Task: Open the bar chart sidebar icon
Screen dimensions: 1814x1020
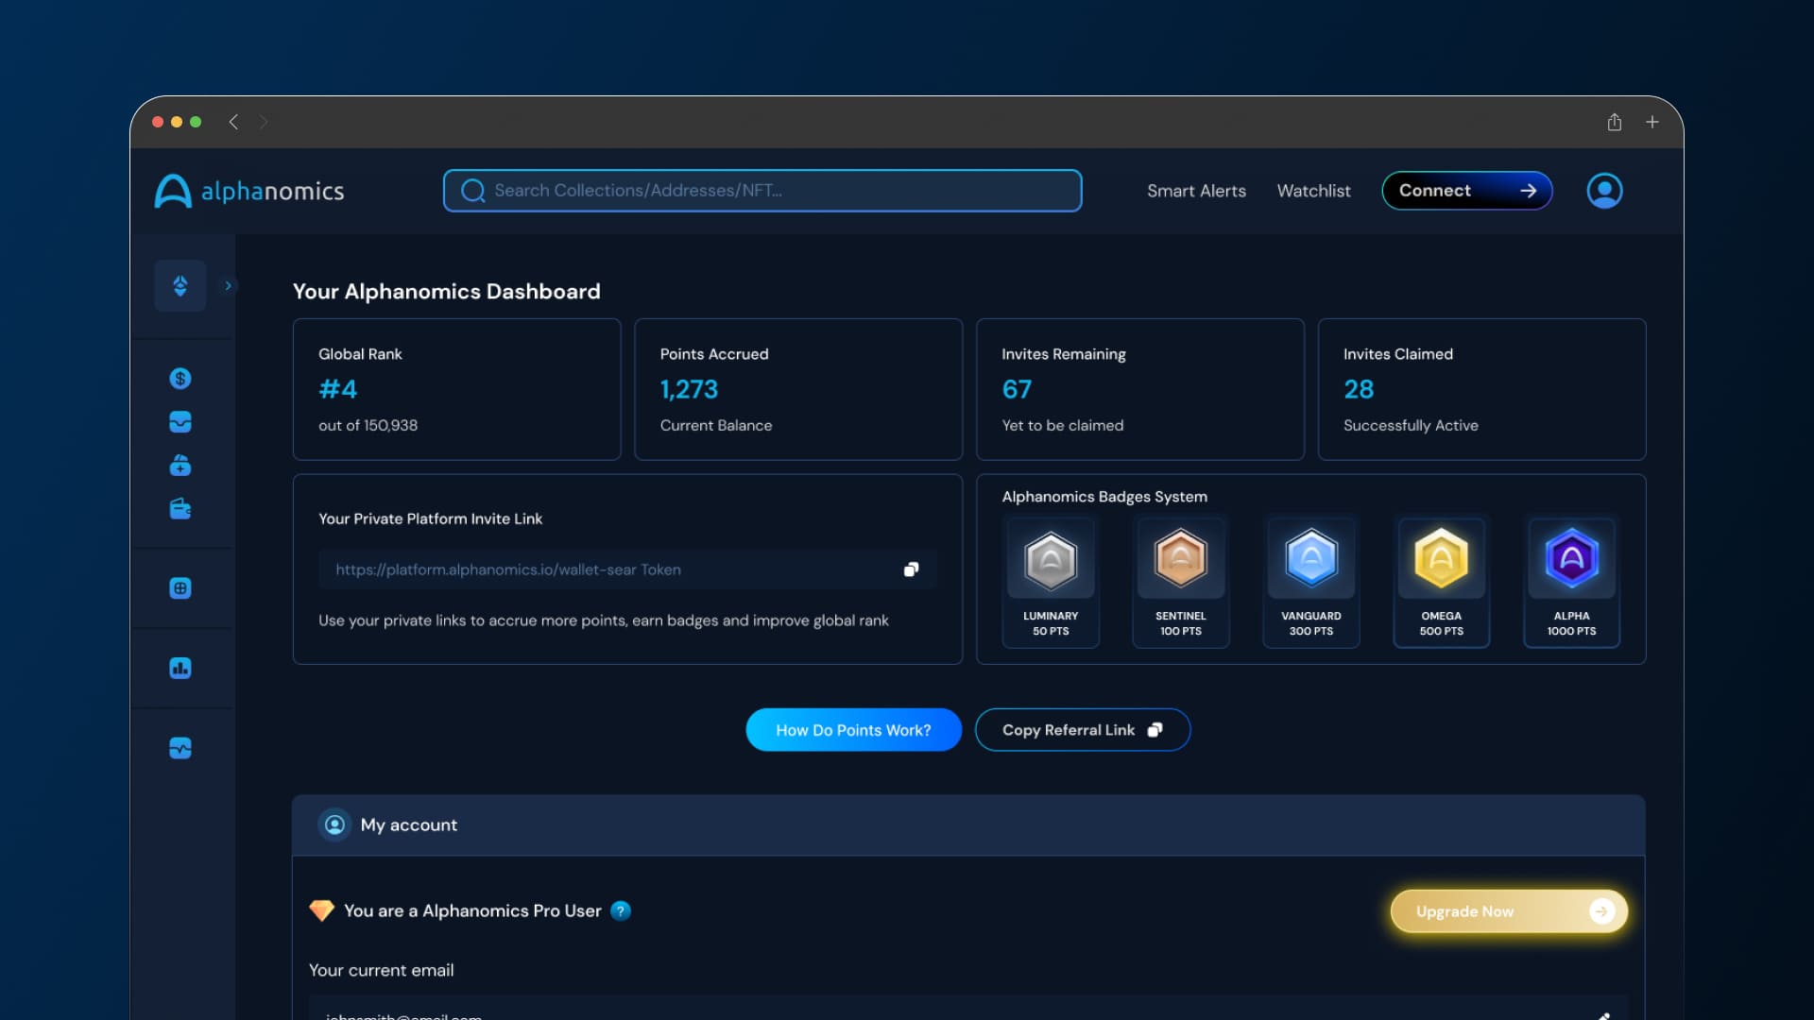Action: click(180, 669)
